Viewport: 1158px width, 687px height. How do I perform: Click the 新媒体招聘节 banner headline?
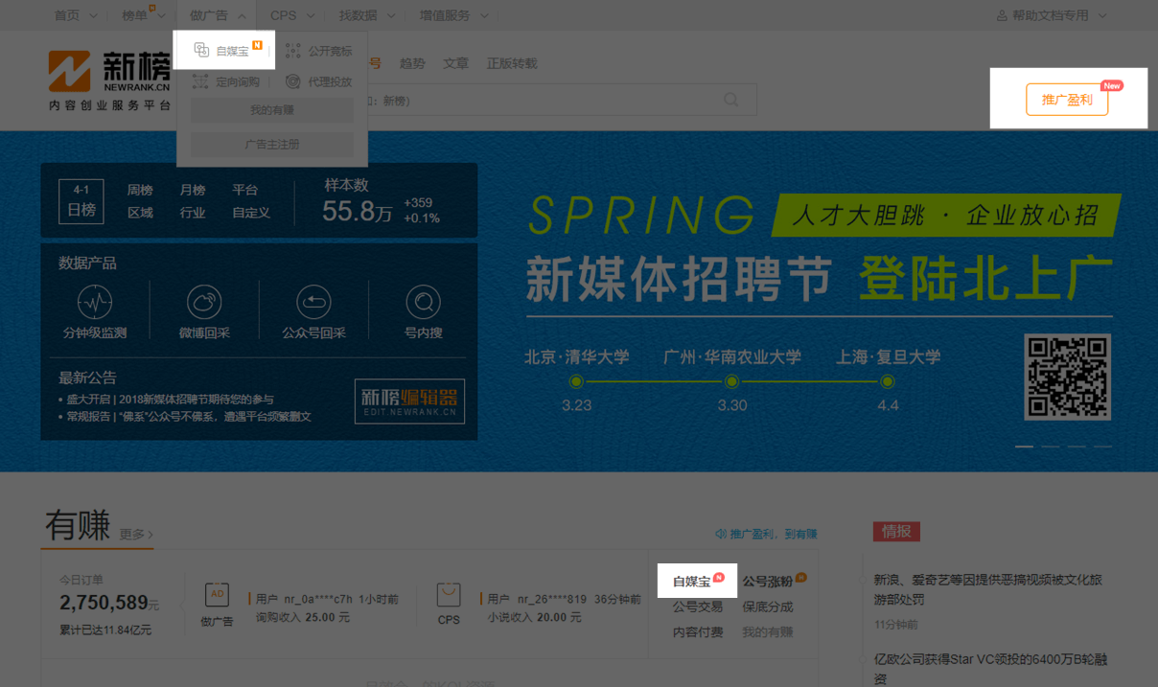pos(679,278)
